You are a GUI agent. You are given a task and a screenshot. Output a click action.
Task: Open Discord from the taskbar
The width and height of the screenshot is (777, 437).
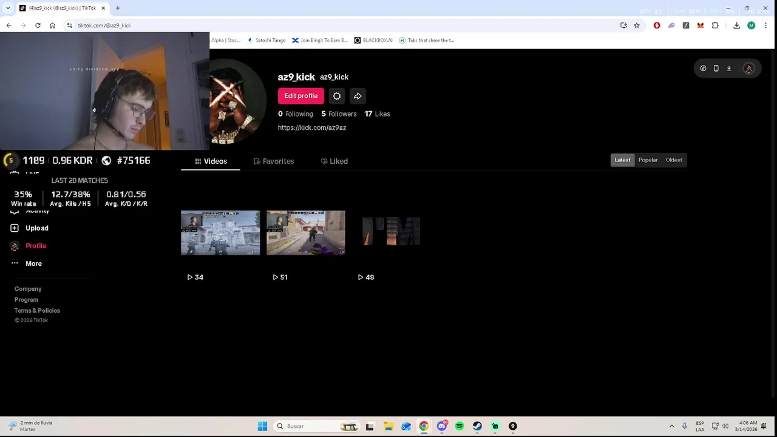[442, 426]
